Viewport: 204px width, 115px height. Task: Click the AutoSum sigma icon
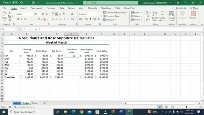(x=147, y=12)
